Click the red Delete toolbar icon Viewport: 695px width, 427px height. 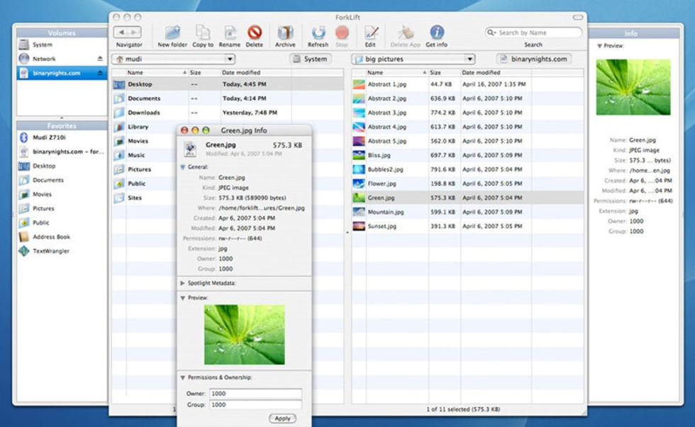254,33
